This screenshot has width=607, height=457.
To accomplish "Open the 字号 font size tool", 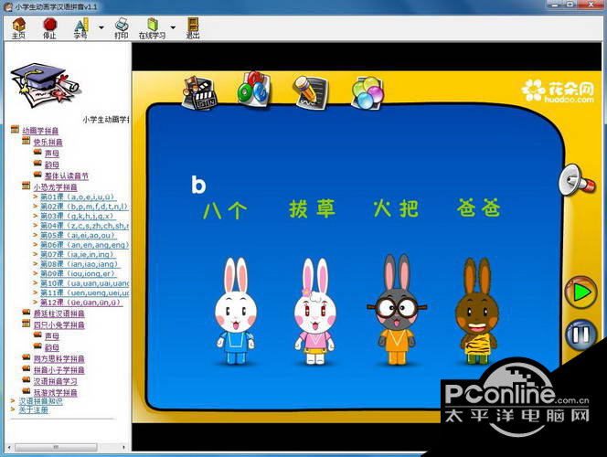I will [x=80, y=27].
